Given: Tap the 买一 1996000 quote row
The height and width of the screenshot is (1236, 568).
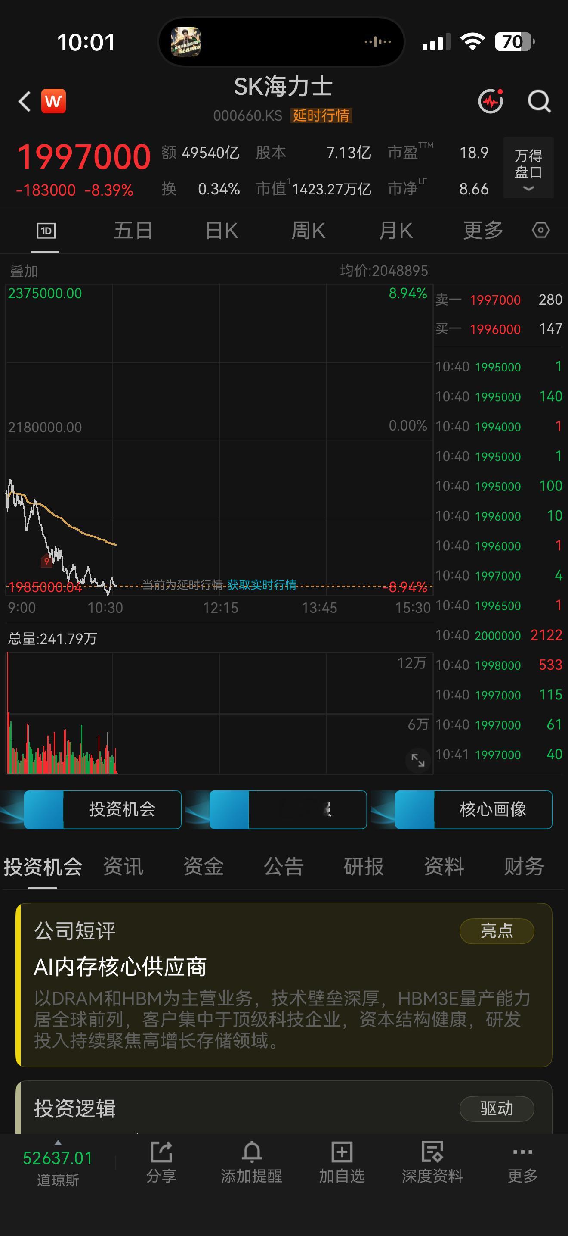Looking at the screenshot, I should [x=499, y=329].
